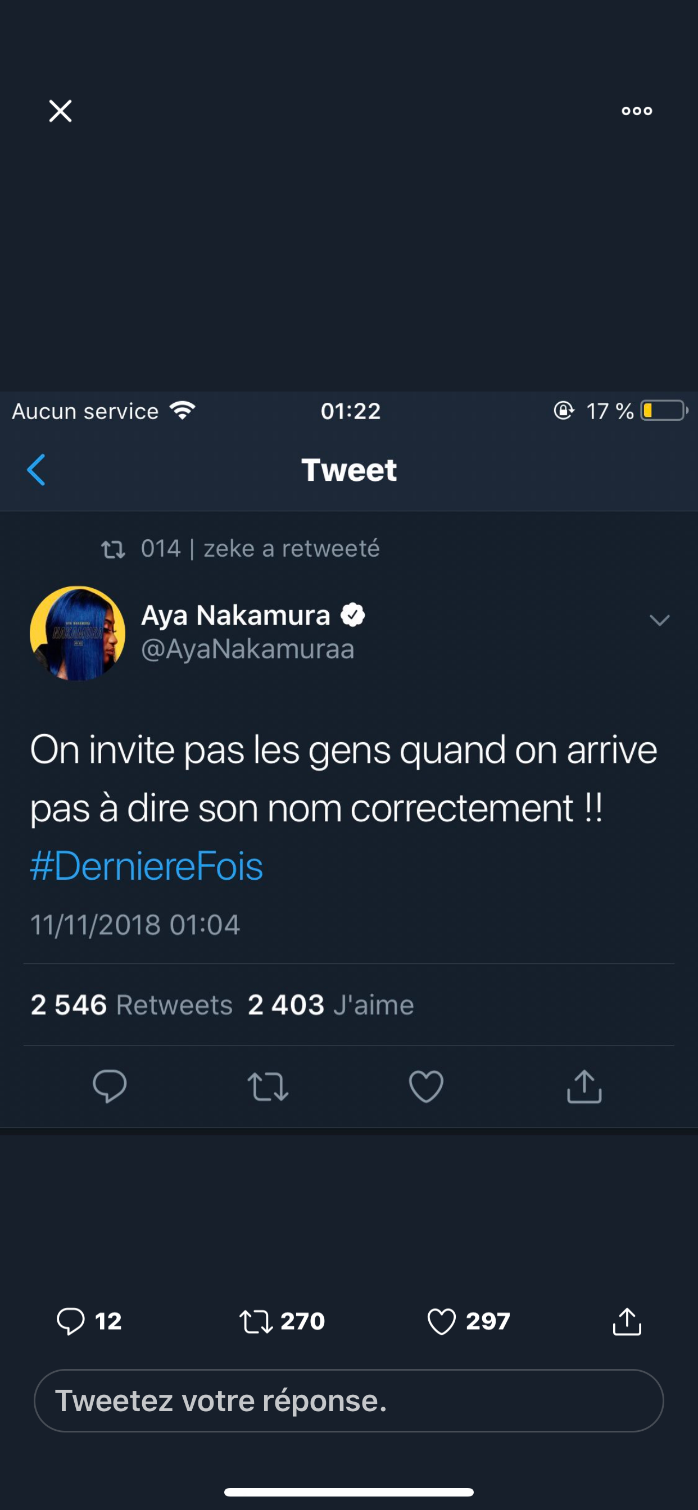Close the image viewer with the X
Screen dimensions: 698x1510
click(60, 111)
